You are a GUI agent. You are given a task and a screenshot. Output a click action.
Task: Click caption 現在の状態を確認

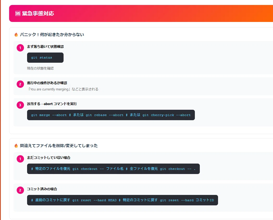pos(40,68)
